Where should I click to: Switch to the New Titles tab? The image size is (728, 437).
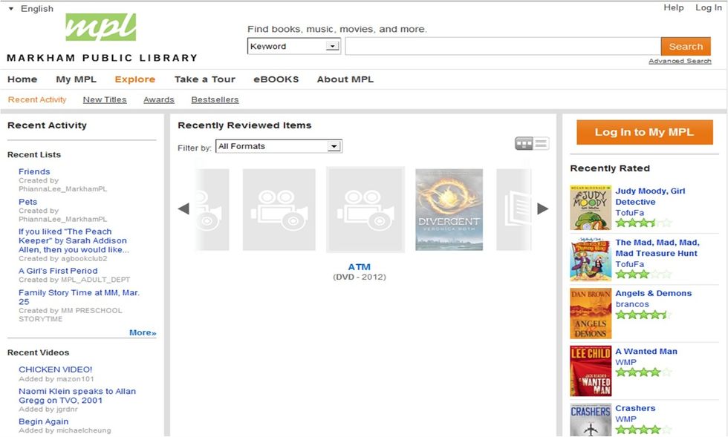pos(104,99)
